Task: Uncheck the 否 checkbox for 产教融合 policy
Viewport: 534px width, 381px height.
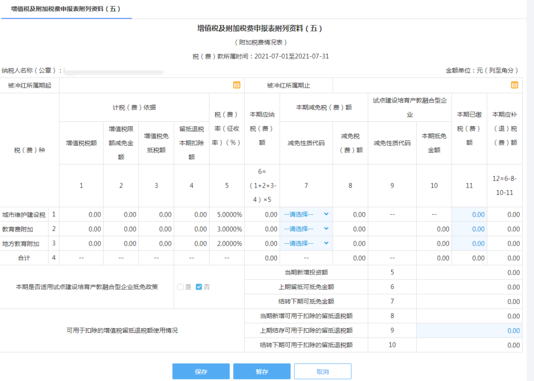Action: 199,287
